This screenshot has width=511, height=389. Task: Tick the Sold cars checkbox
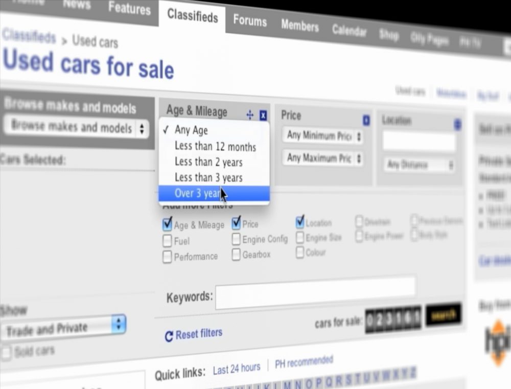6,353
